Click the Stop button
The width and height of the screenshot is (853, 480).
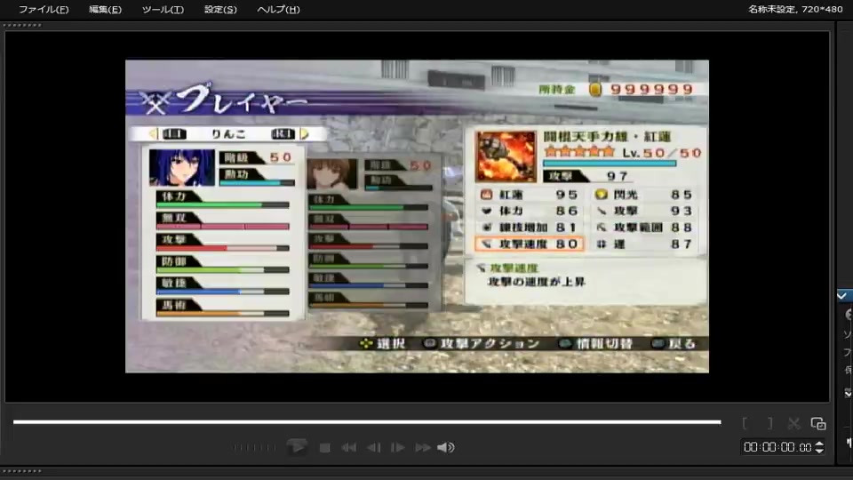[x=325, y=447]
